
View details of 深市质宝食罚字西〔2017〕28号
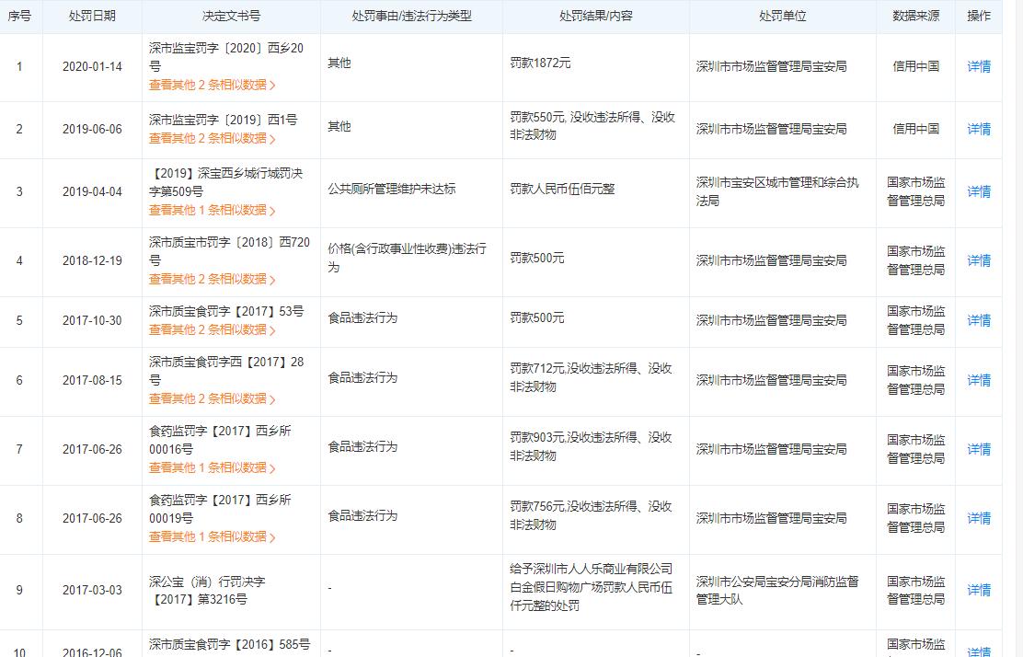coord(979,380)
